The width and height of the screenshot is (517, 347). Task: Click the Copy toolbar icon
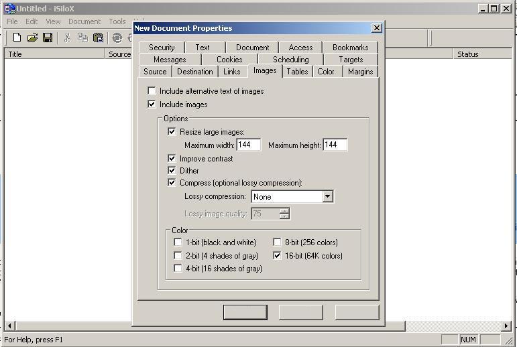[x=82, y=38]
